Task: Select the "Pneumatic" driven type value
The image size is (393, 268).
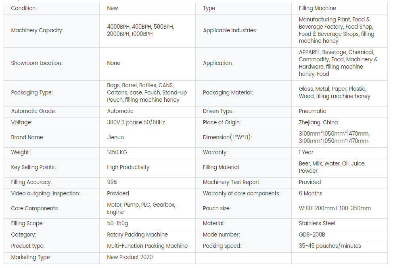Action: (x=312, y=111)
